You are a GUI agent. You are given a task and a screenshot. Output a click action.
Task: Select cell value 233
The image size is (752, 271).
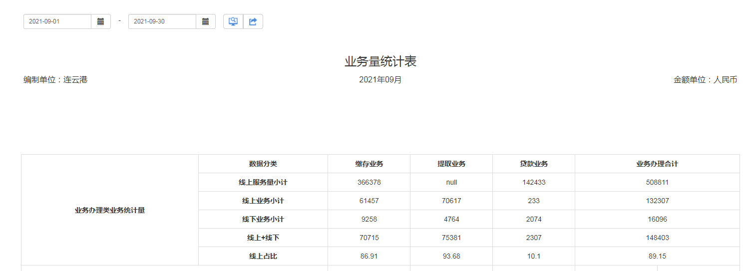(534, 201)
